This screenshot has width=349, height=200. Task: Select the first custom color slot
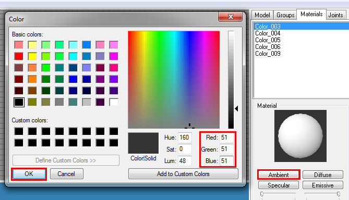click(19, 131)
